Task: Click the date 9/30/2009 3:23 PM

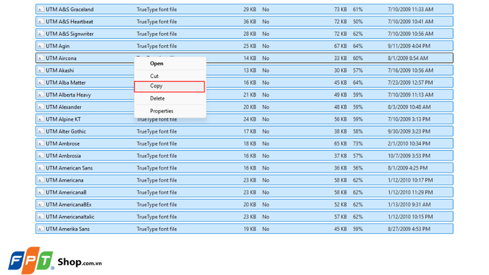Action: coord(409,131)
